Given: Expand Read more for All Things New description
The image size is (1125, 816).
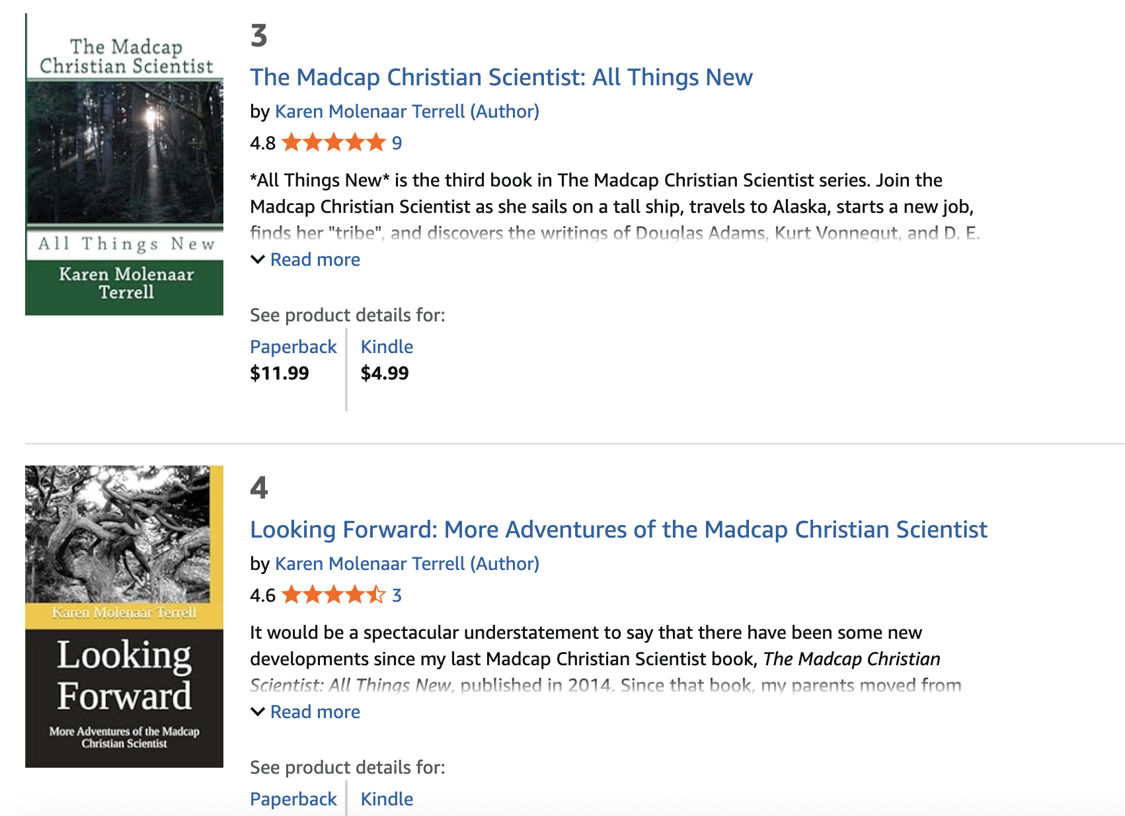Looking at the screenshot, I should [315, 259].
